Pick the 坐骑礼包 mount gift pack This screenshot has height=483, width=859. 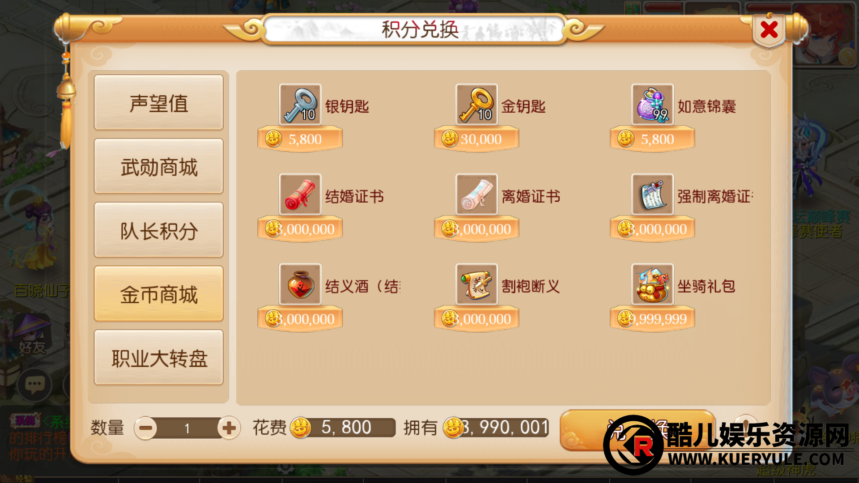[x=652, y=284]
